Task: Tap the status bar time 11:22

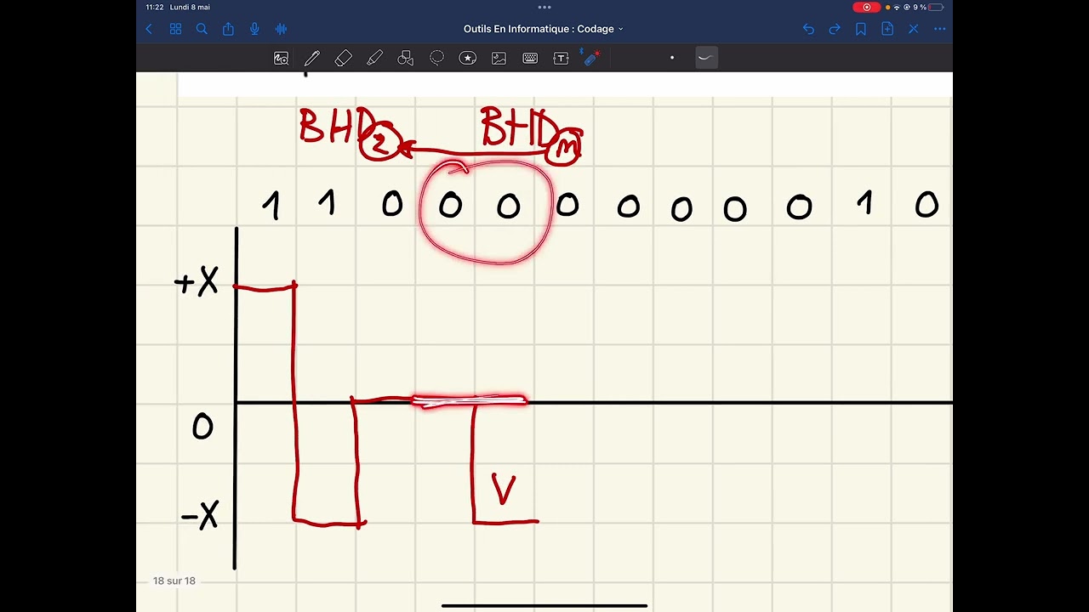Action: tap(154, 7)
